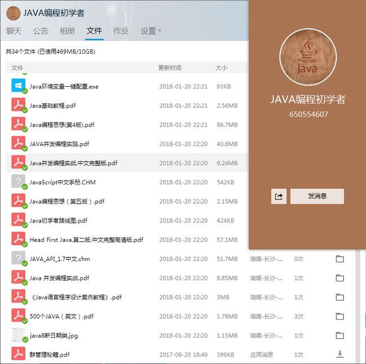The image size is (366, 364).
Task: Click the unknown-type icon of JavaScript中文手册.CHM
Action: coord(18,181)
